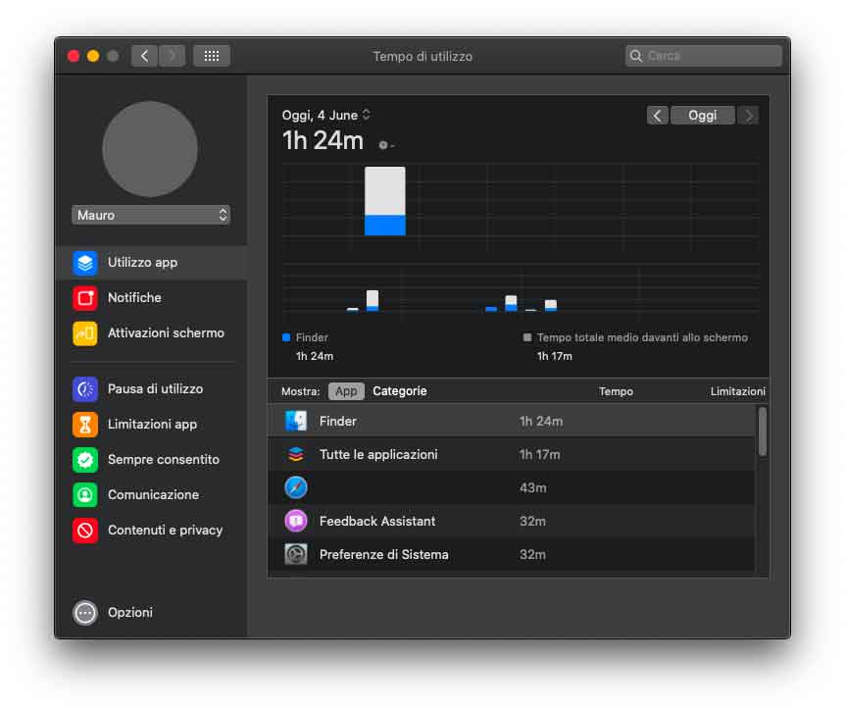Click the Limitazioni column header

[x=737, y=391]
